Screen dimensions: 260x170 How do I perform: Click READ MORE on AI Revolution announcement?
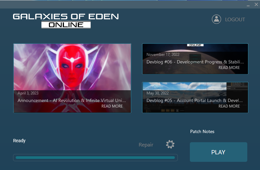point(112,106)
